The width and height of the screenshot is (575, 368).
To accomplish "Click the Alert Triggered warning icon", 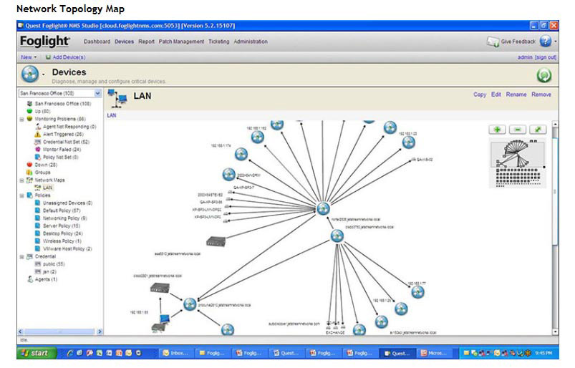I will [37, 134].
